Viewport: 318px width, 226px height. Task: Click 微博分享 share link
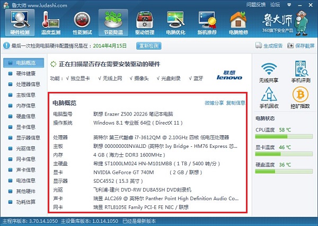click(214, 102)
